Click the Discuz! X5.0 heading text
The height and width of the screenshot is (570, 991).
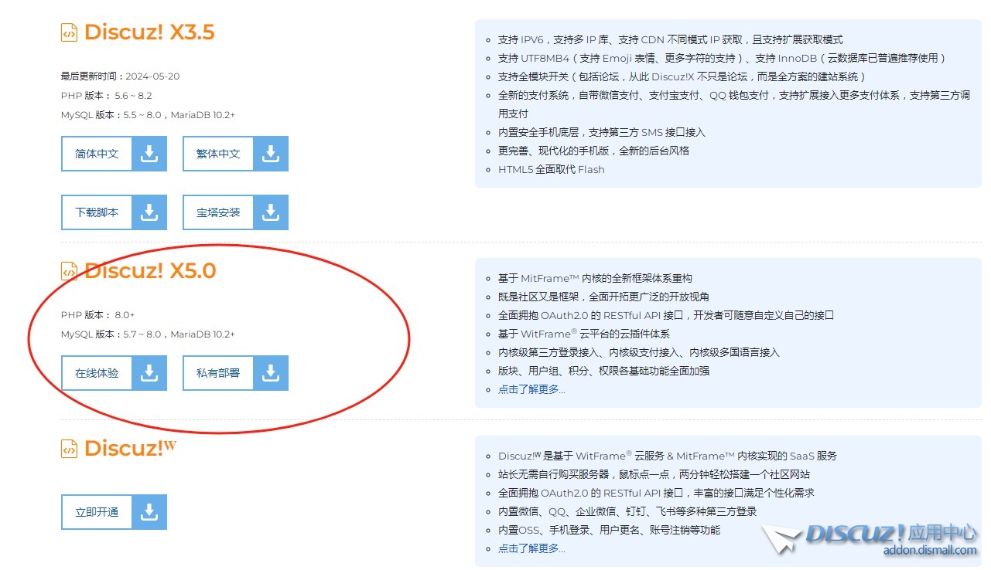click(149, 271)
